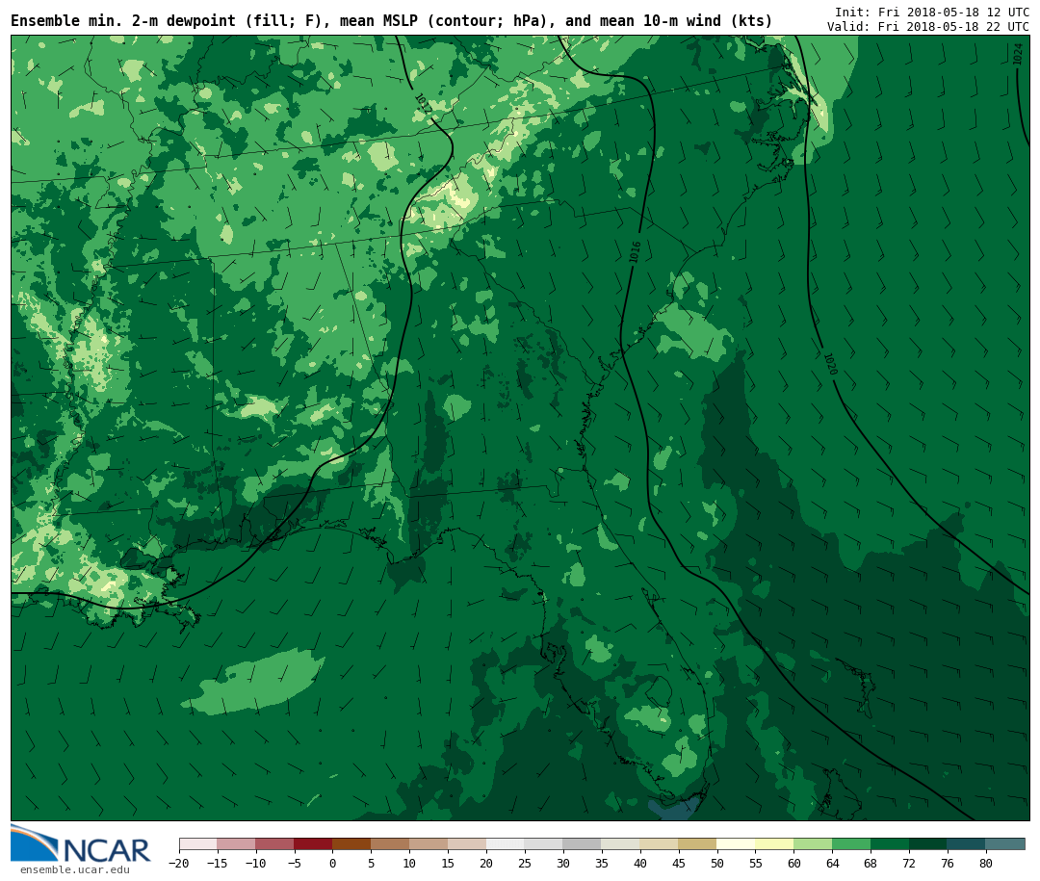Pick the gray swatch between 30 and 35
Image resolution: width=1040 pixels, height=881 pixels.
tap(582, 844)
